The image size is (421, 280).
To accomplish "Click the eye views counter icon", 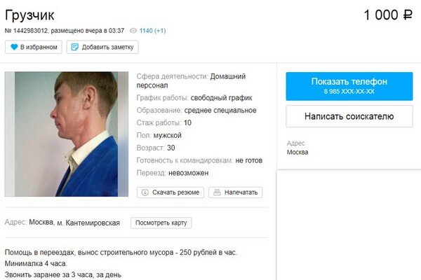I will 133,31.
